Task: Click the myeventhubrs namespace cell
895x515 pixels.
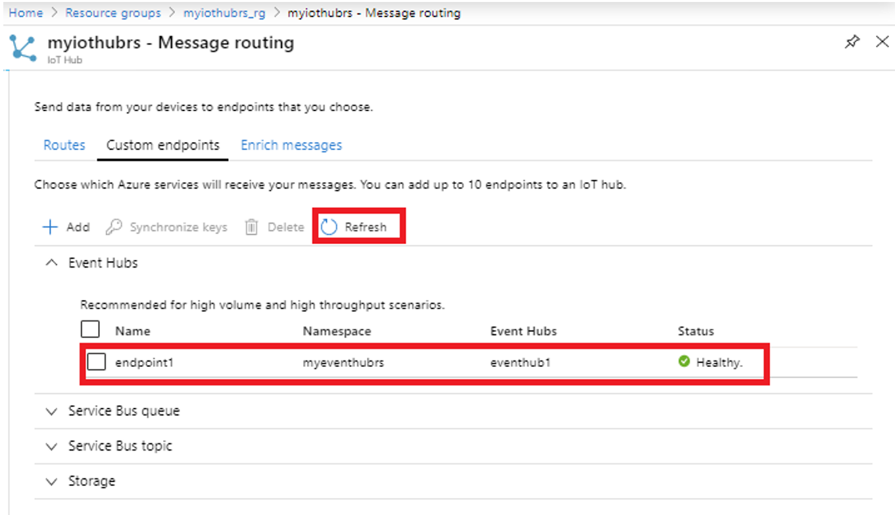Action: tap(343, 362)
